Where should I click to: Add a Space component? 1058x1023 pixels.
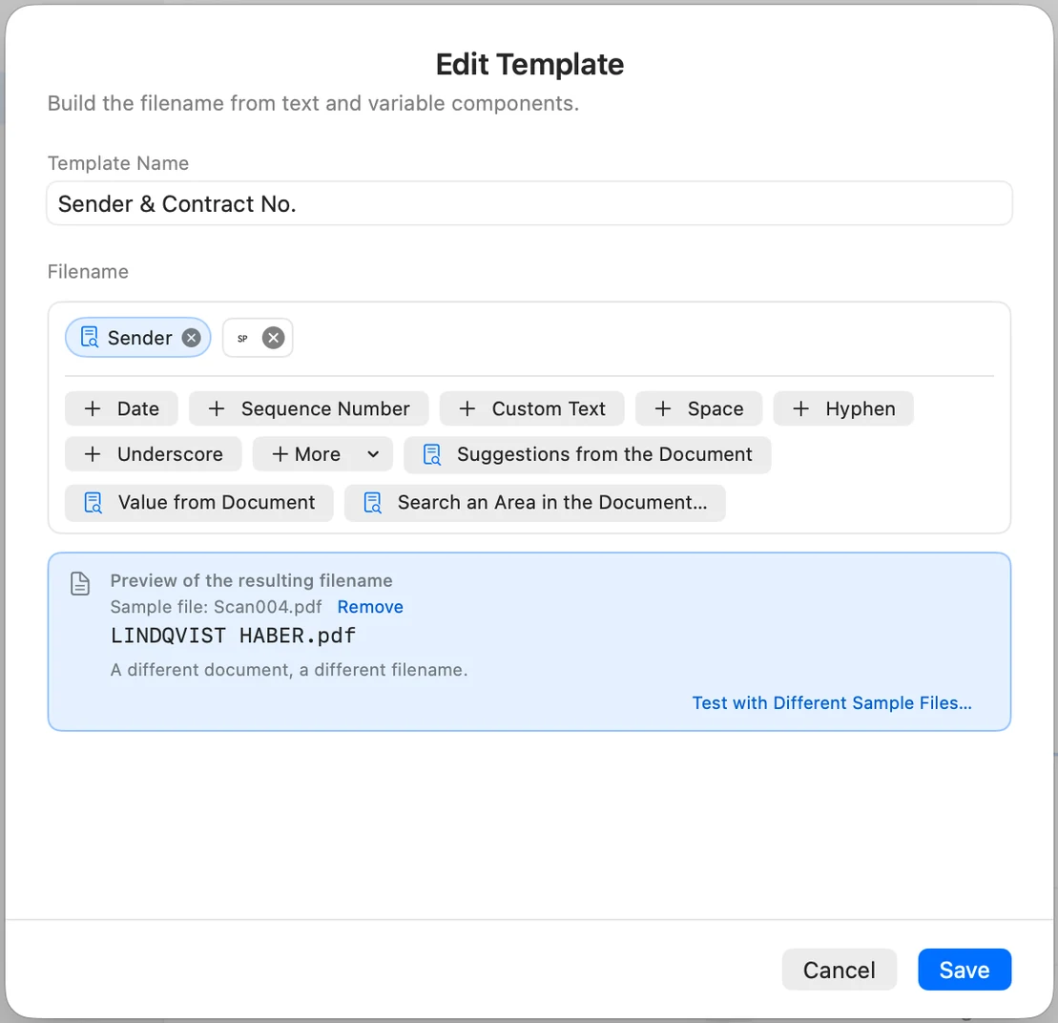(x=699, y=408)
